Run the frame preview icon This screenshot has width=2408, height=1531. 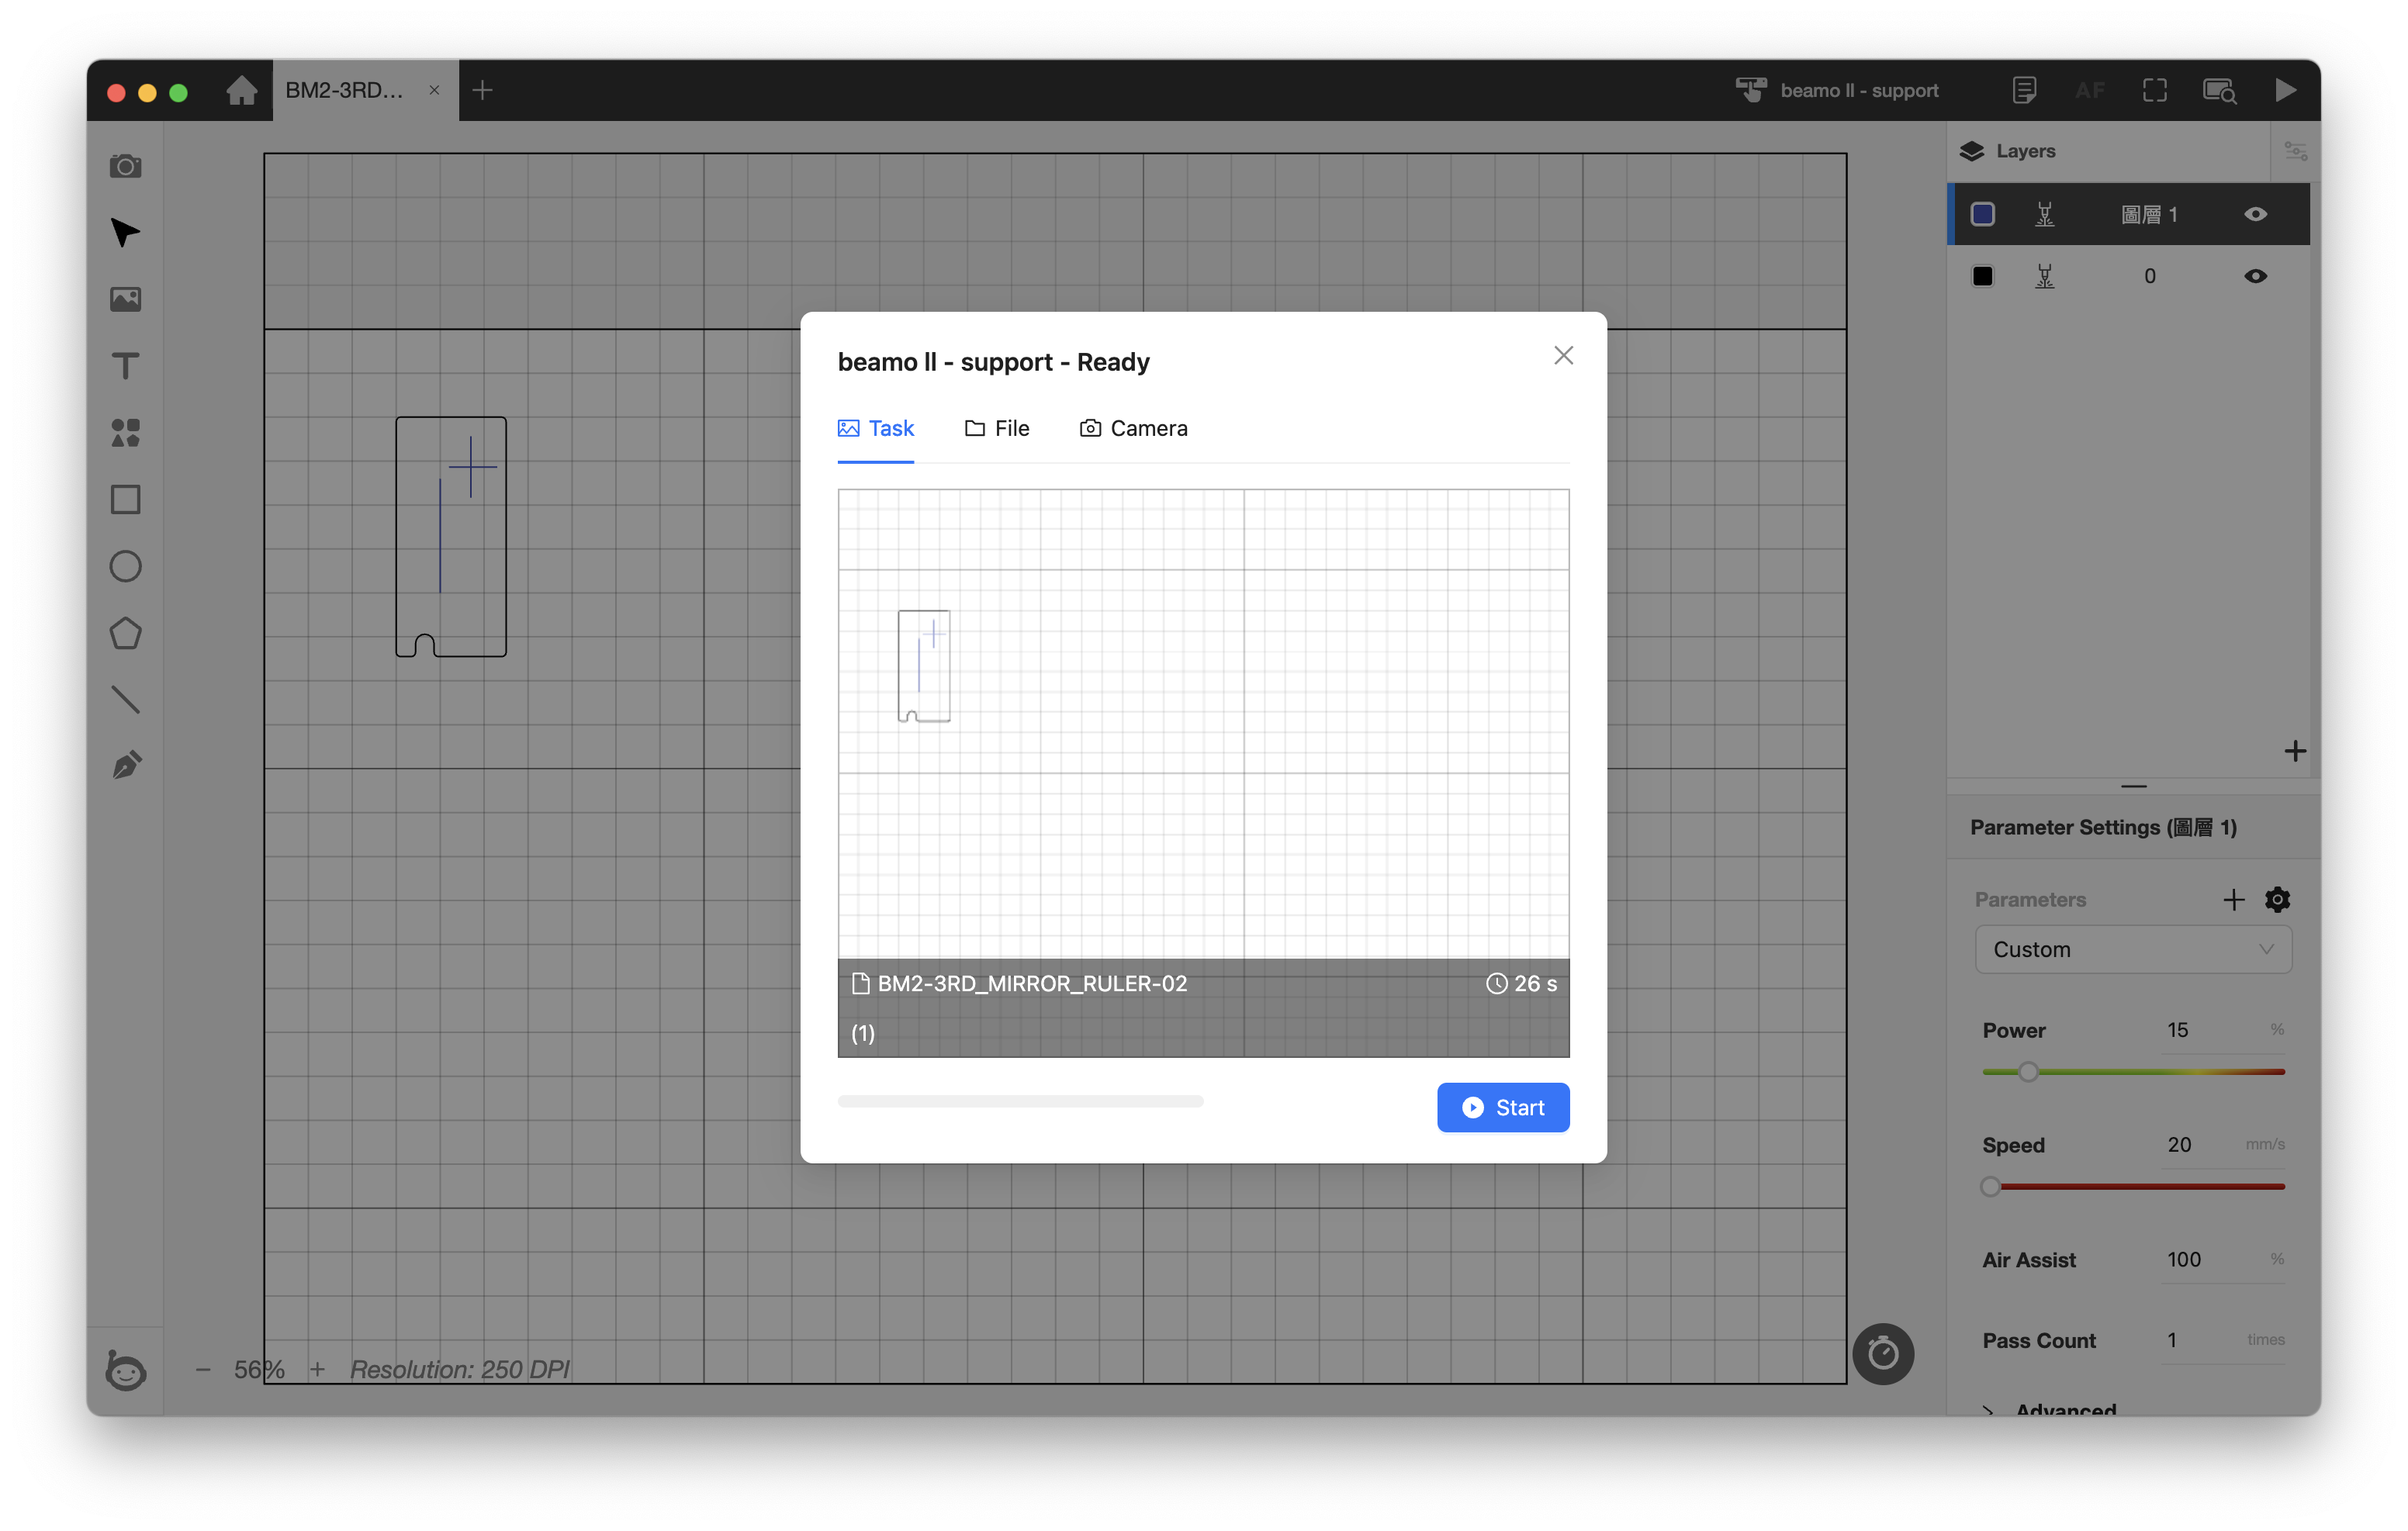point(2155,90)
